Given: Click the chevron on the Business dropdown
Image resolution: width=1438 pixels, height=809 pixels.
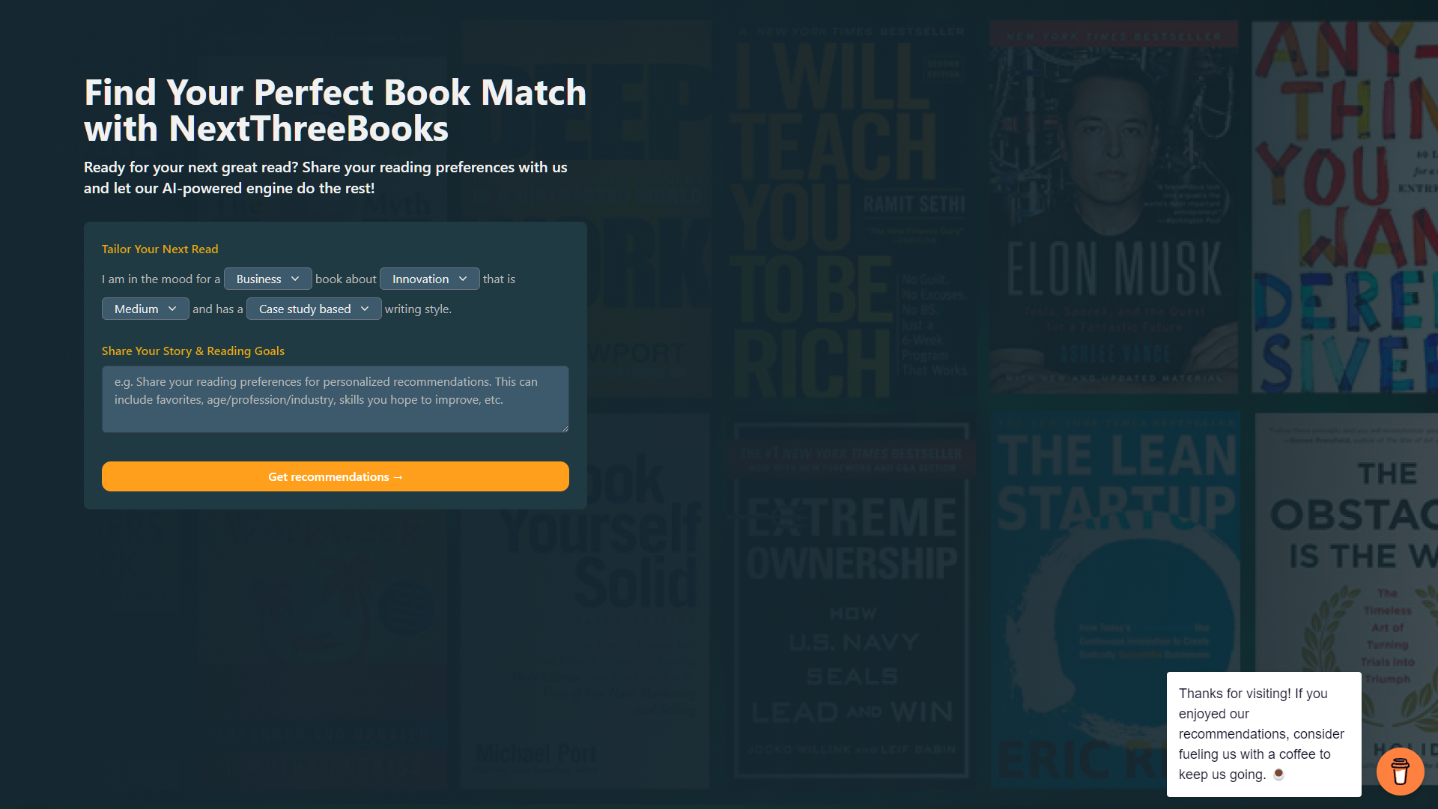Looking at the screenshot, I should click(297, 279).
